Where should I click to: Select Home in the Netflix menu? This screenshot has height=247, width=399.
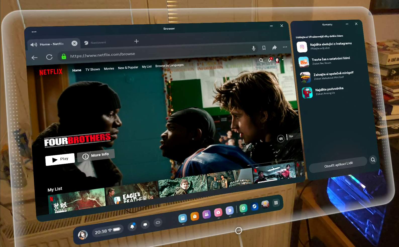point(77,70)
